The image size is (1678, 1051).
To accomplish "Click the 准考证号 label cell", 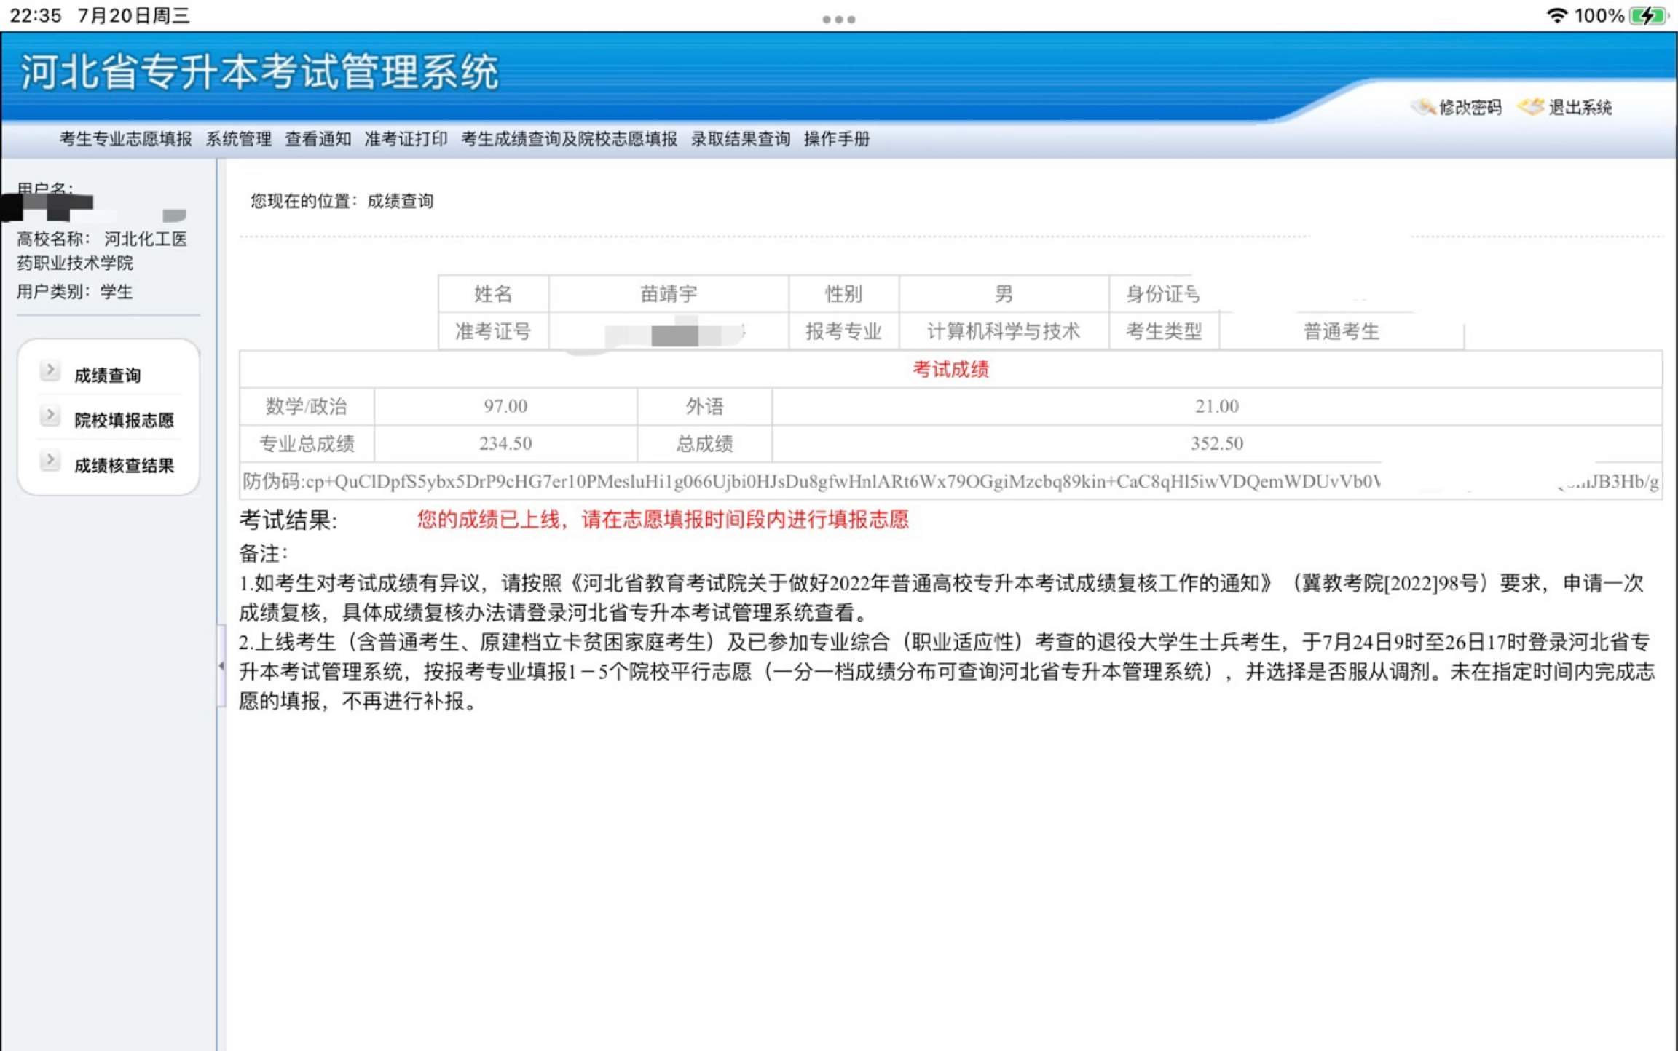I will 493,332.
